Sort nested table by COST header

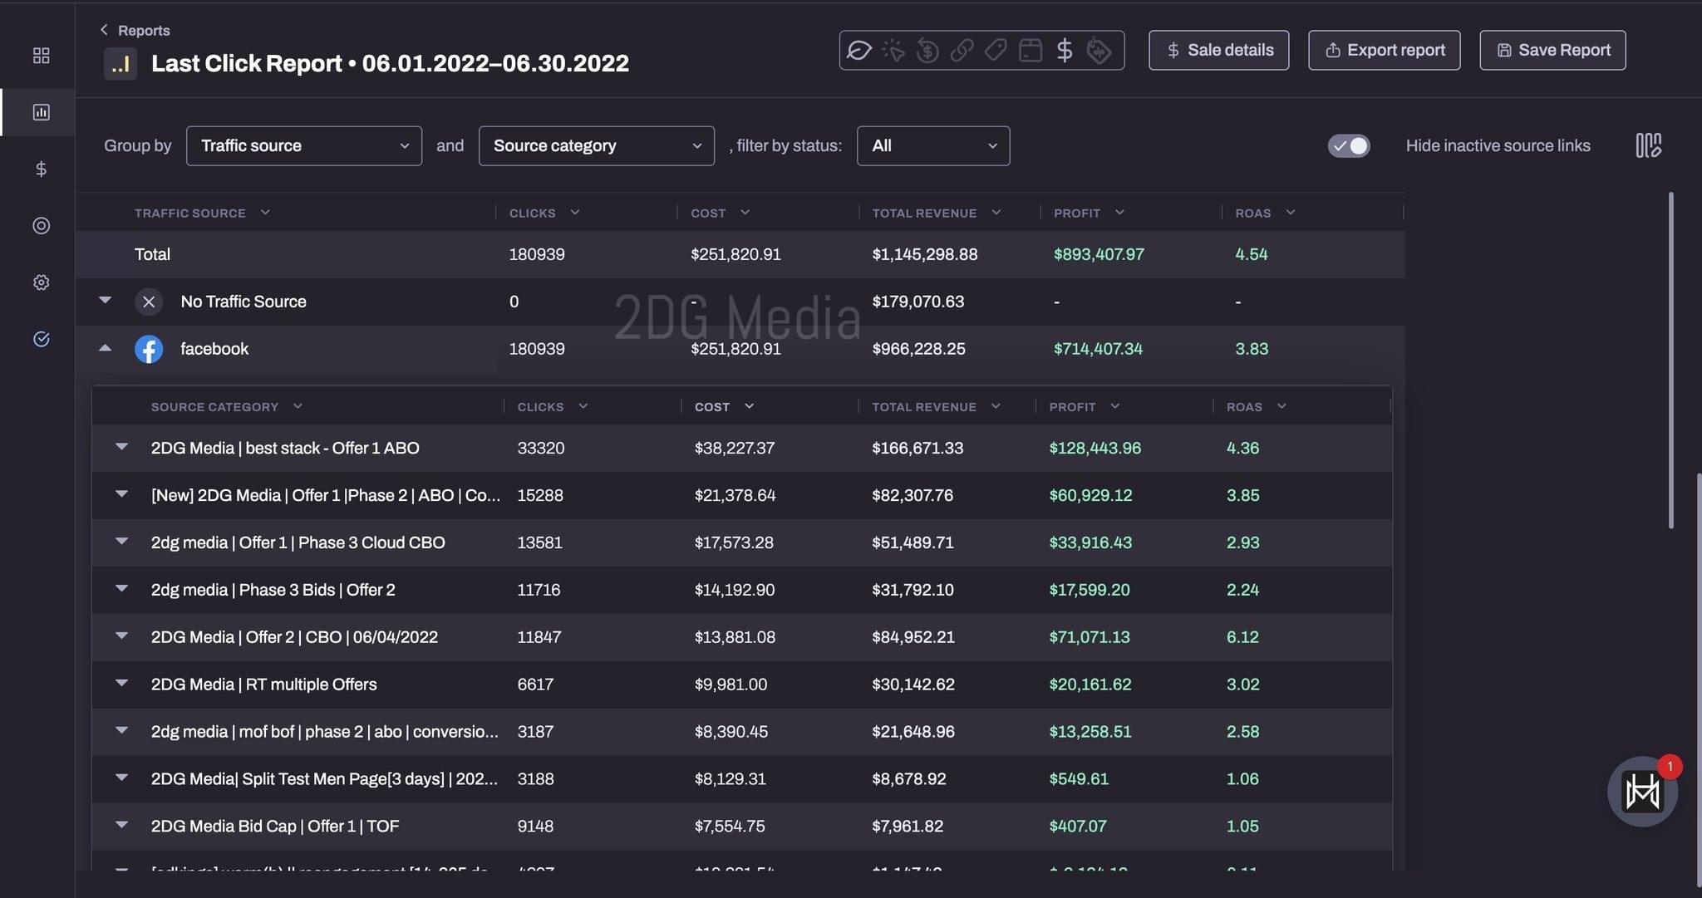pyautogui.click(x=724, y=407)
